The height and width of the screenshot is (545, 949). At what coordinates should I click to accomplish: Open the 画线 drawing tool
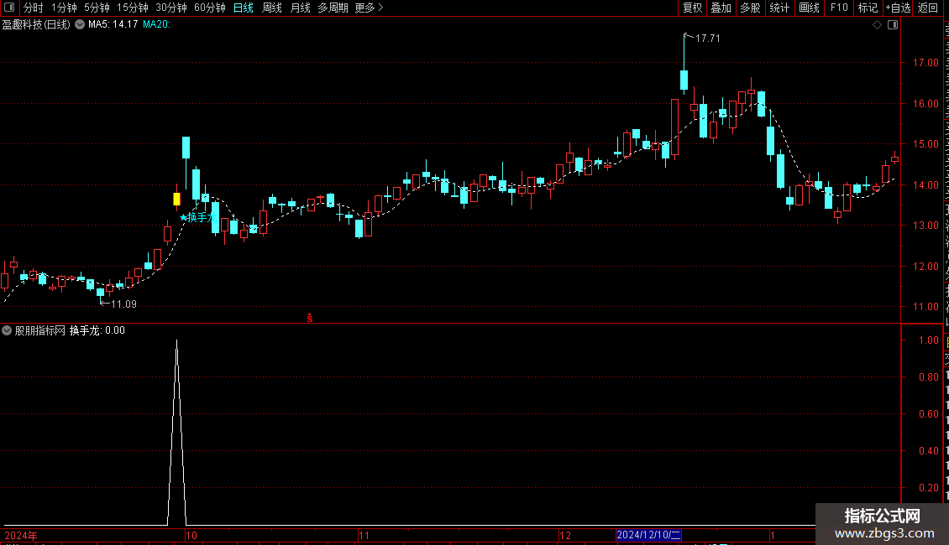click(x=809, y=8)
